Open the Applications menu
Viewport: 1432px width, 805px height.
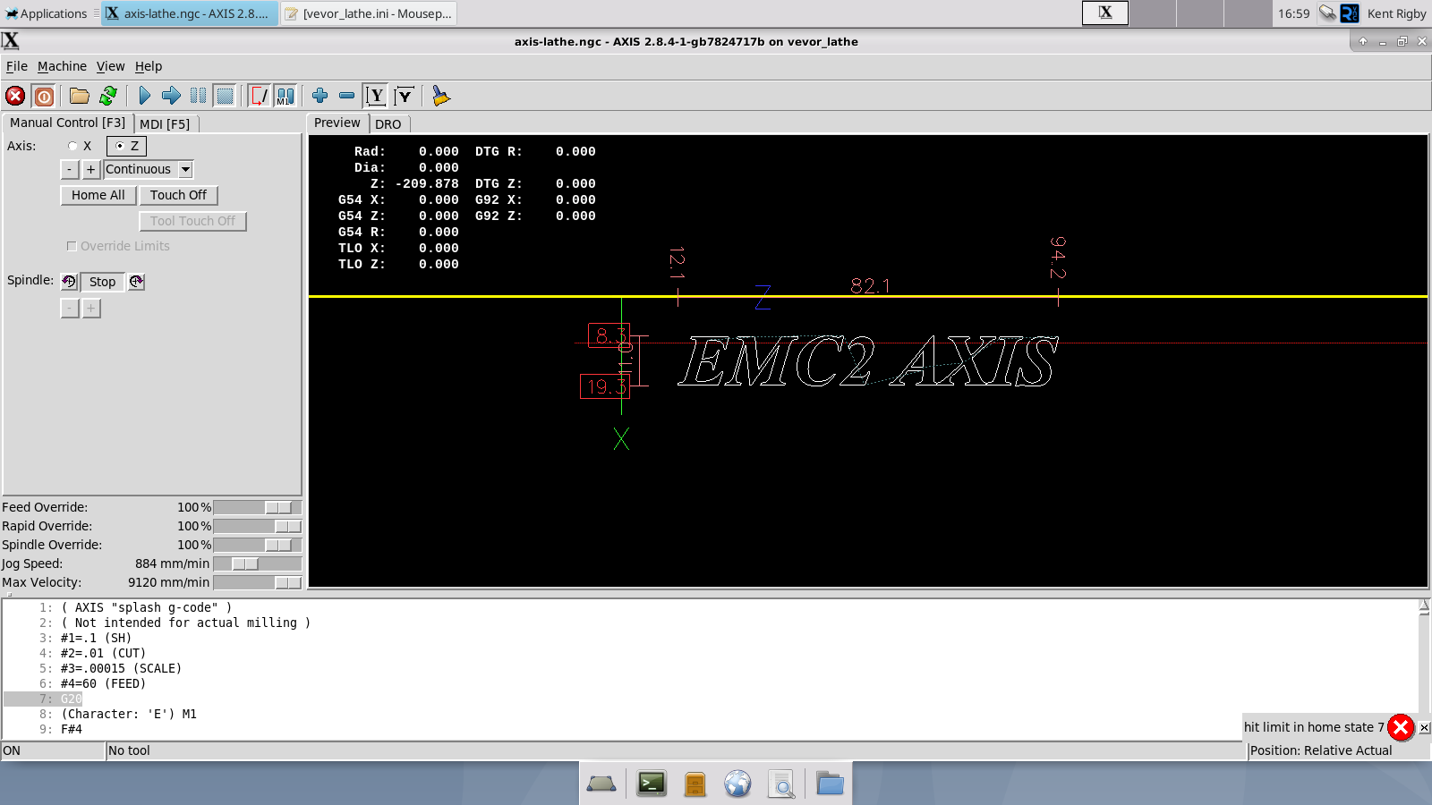(x=47, y=13)
